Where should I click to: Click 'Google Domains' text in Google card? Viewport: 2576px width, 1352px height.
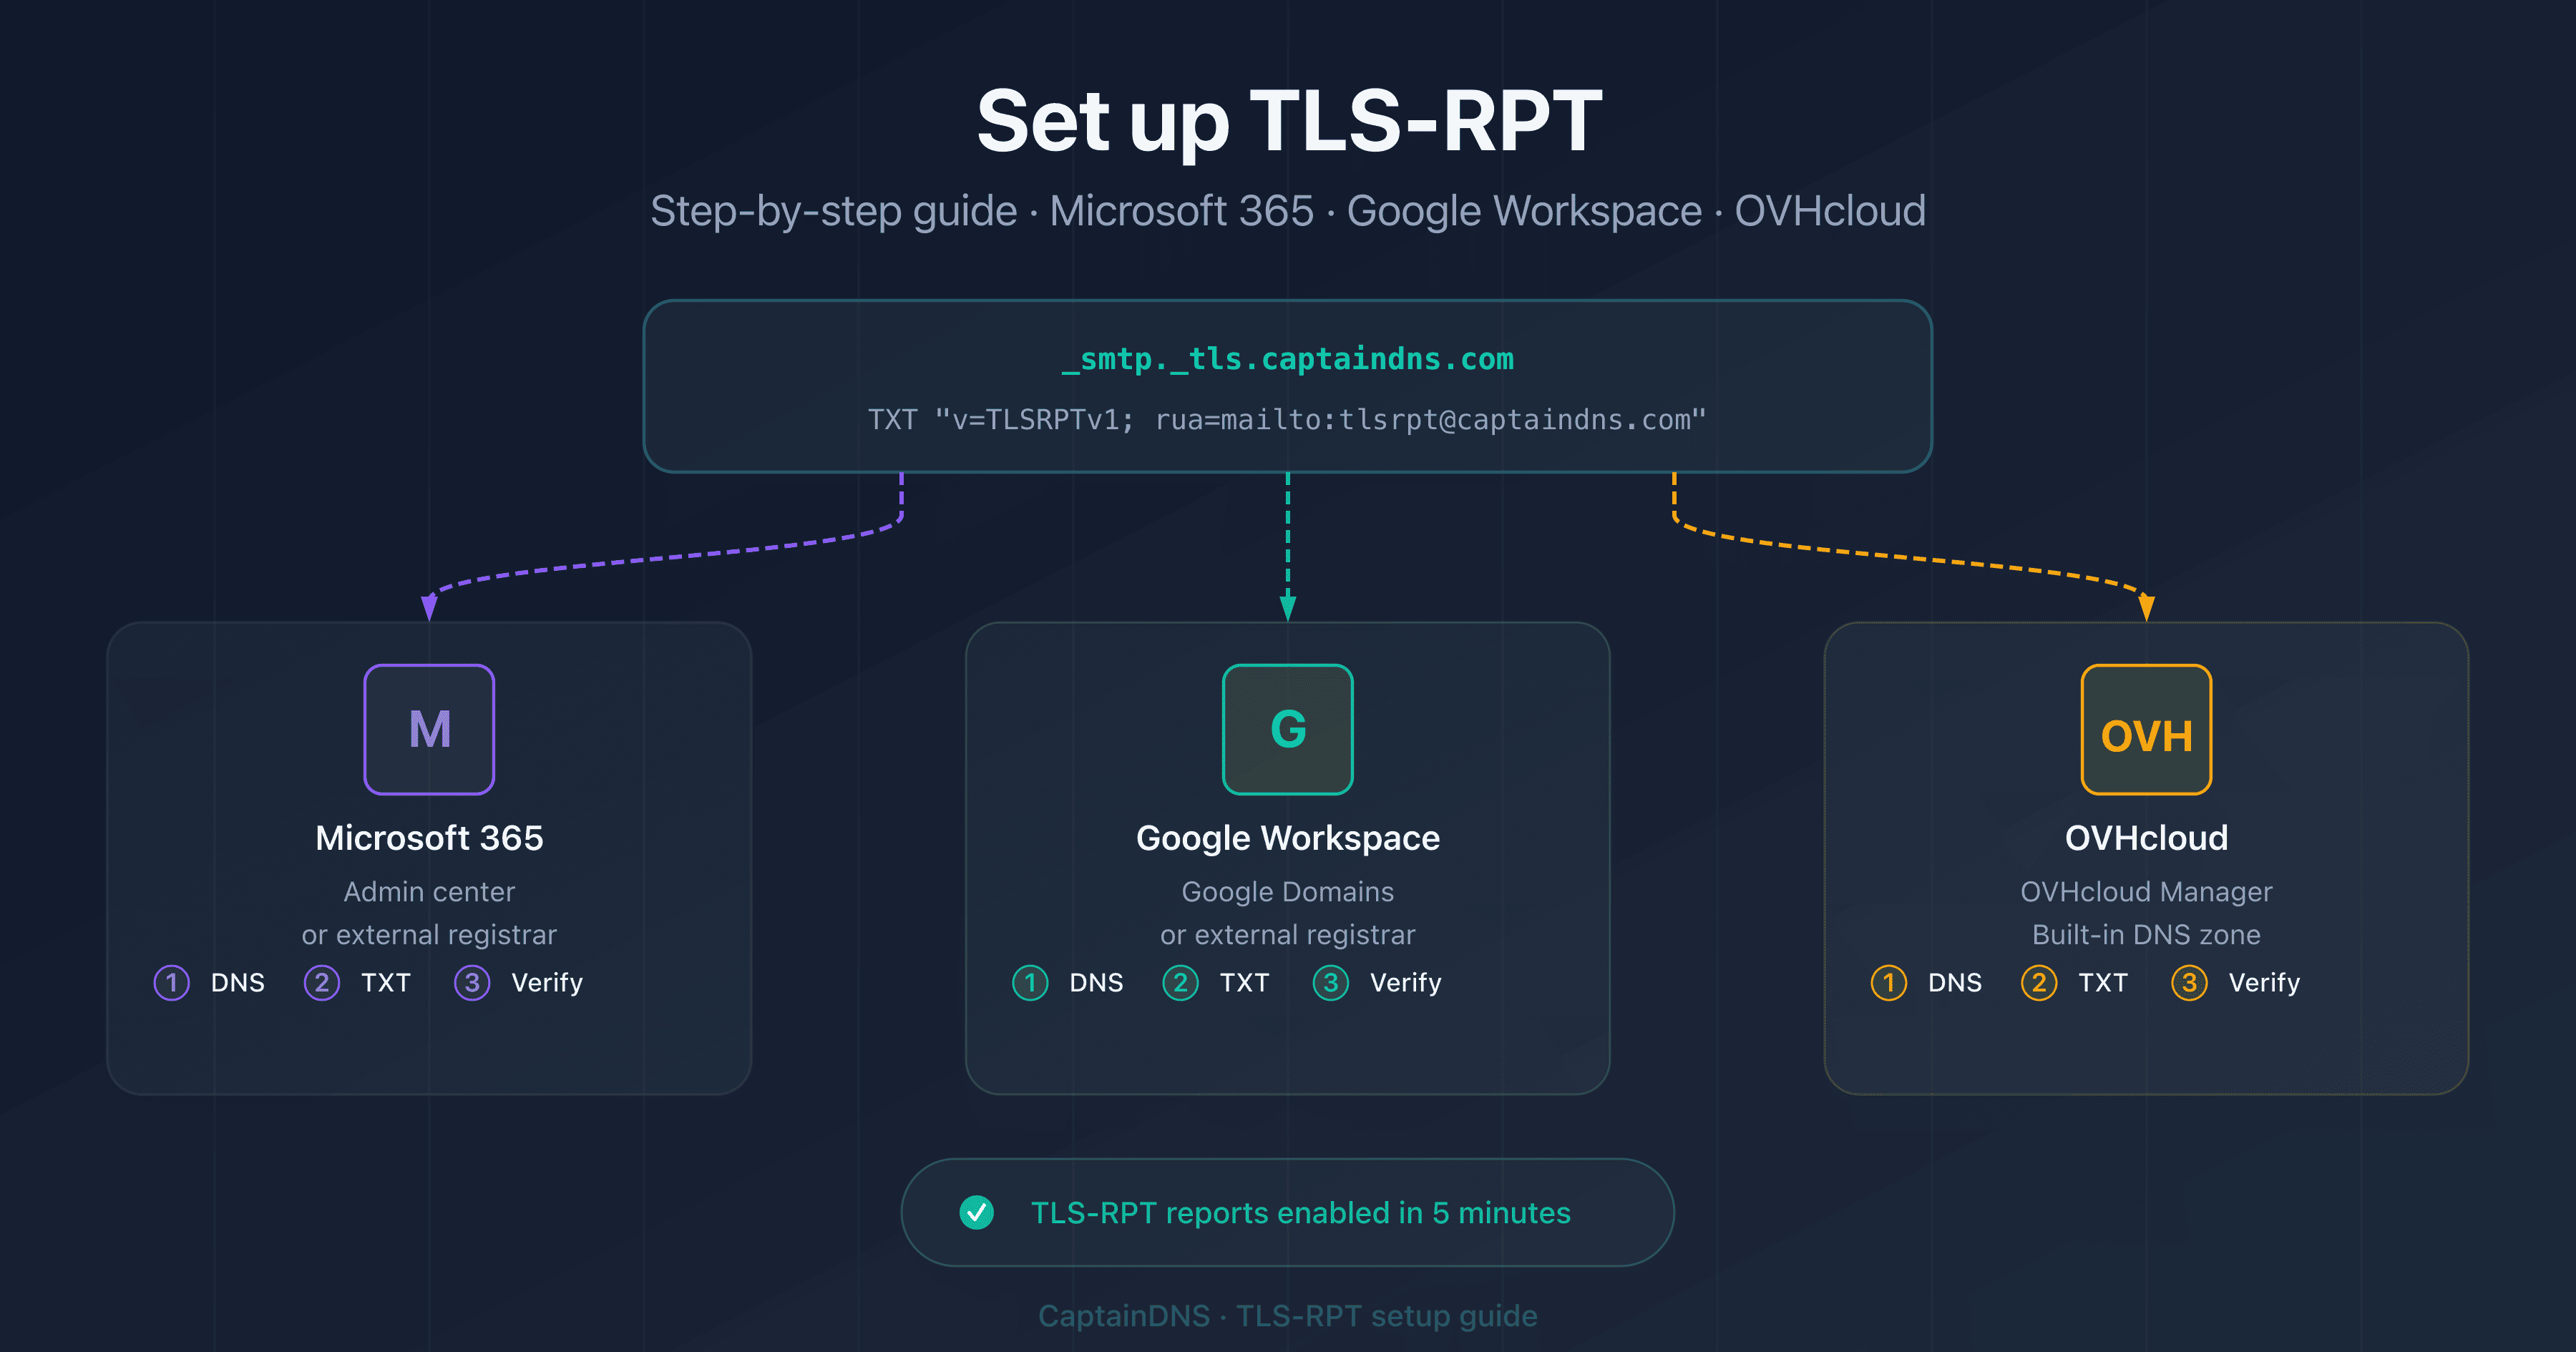pyautogui.click(x=1288, y=891)
